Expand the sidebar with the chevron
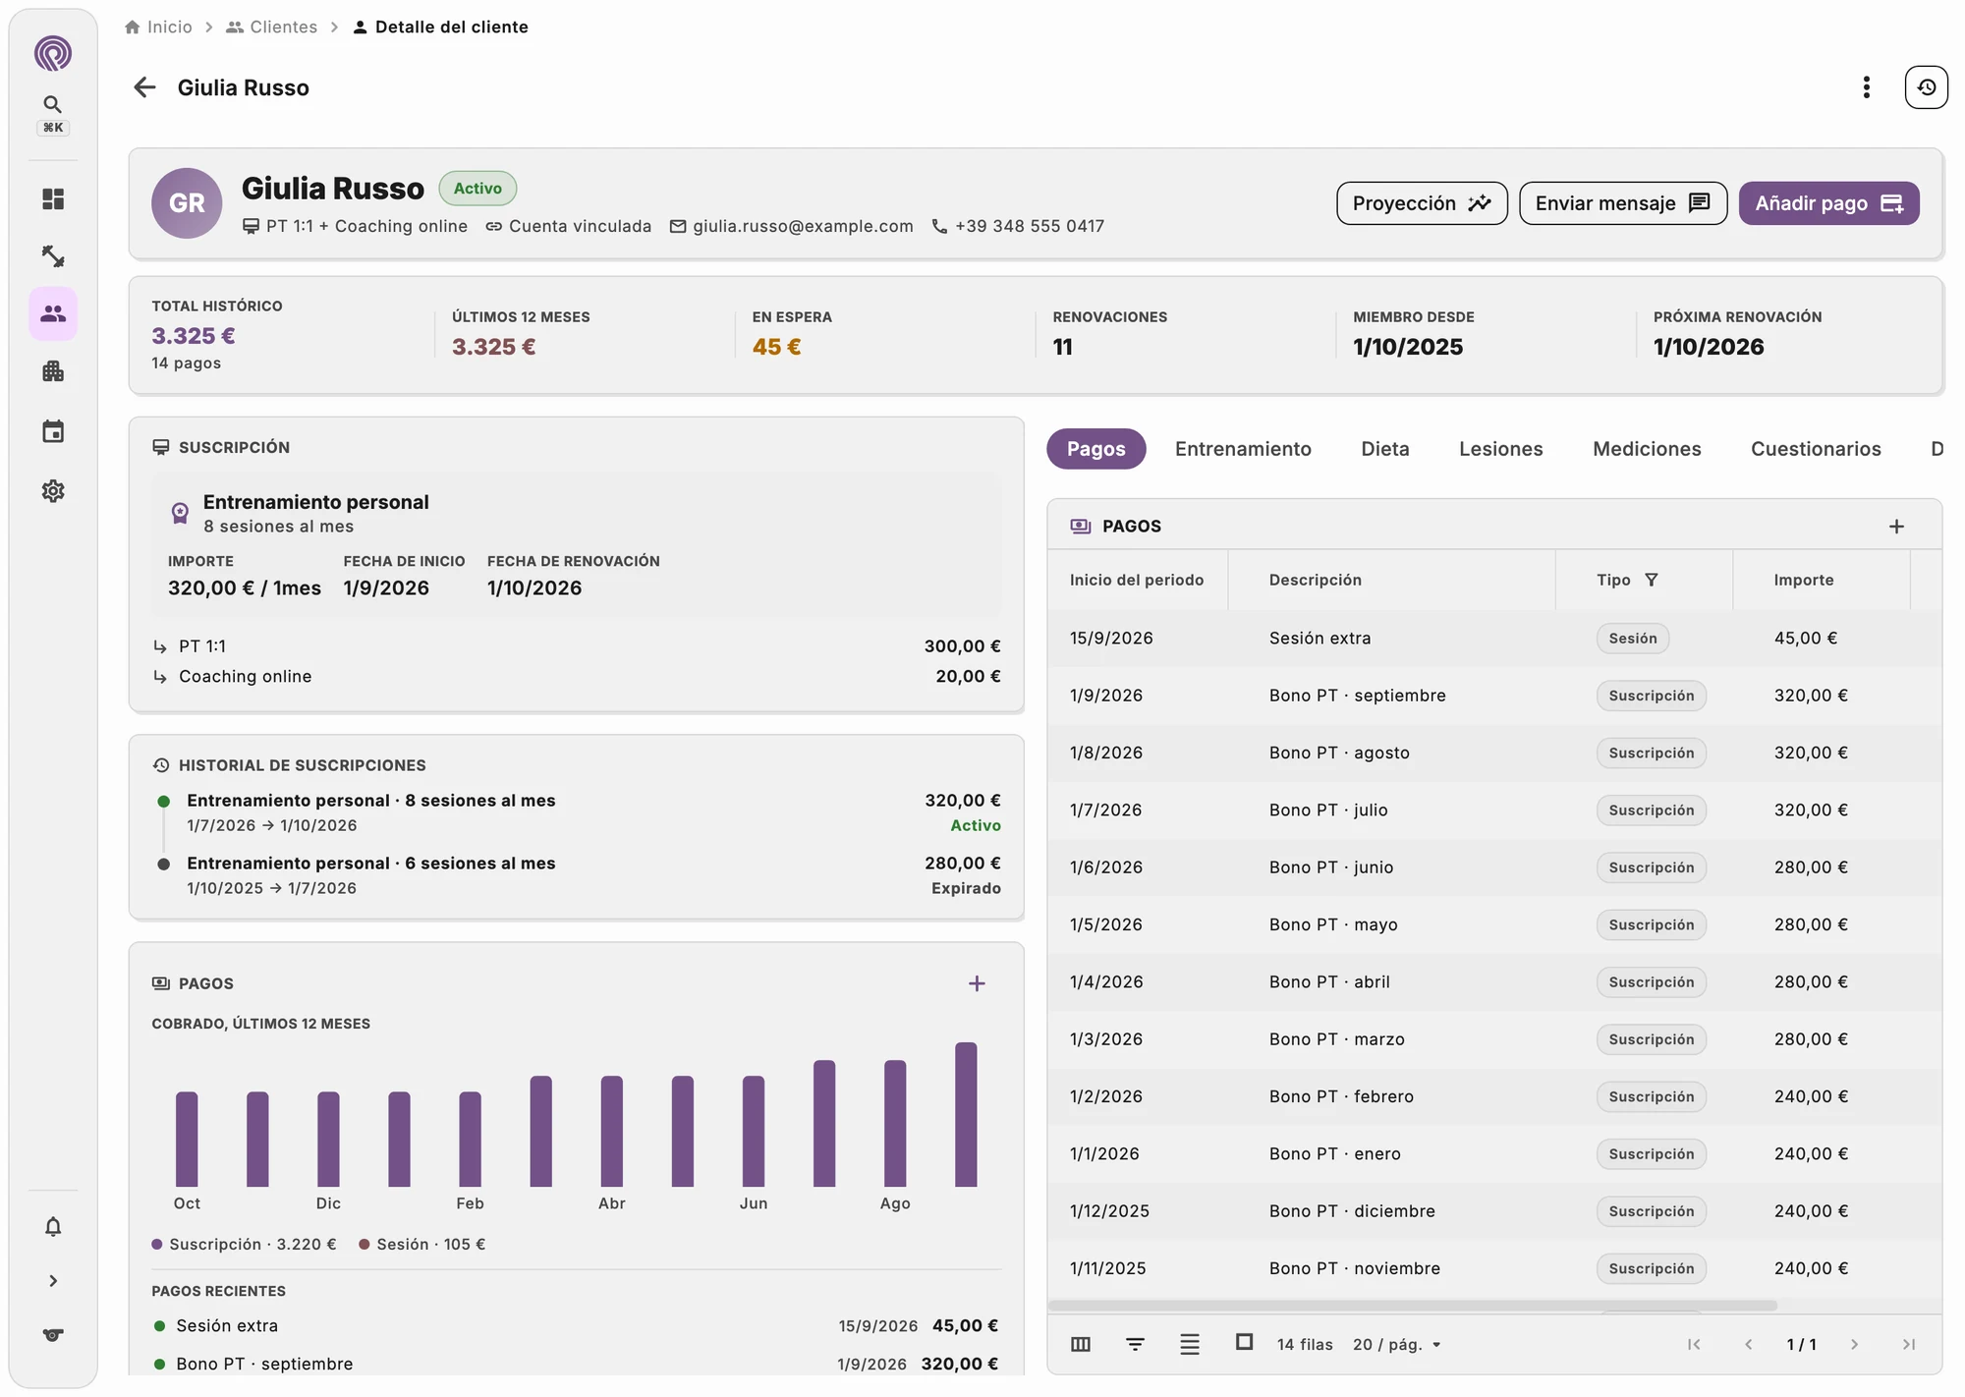The image size is (1965, 1397). pyautogui.click(x=53, y=1281)
